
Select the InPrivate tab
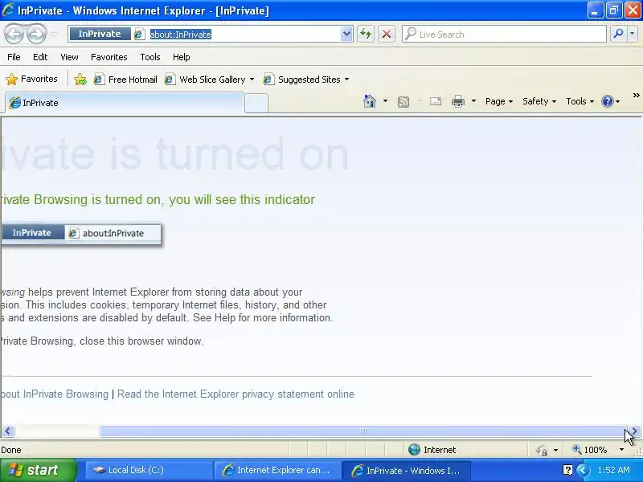coord(125,103)
